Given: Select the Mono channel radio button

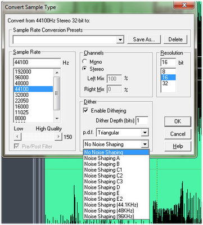Looking at the screenshot, I should (x=85, y=61).
